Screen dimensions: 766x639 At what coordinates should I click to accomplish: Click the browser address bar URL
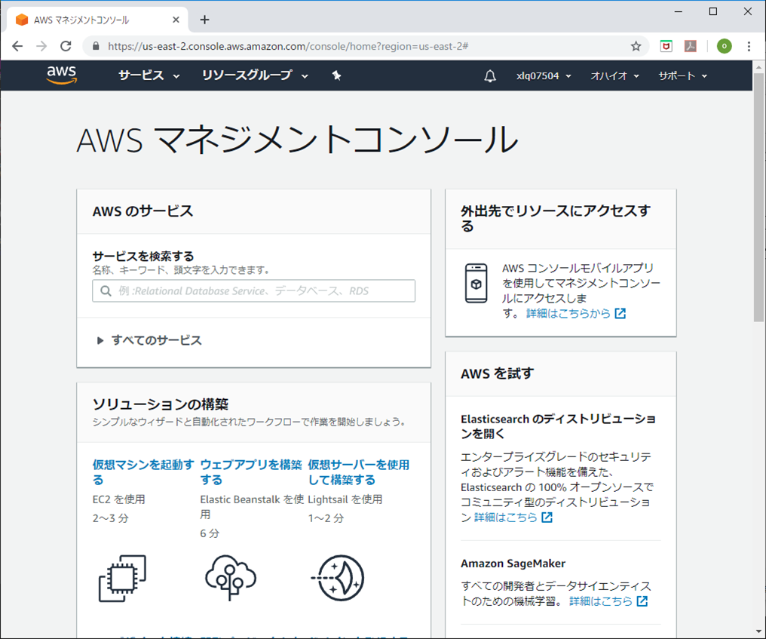click(x=288, y=47)
